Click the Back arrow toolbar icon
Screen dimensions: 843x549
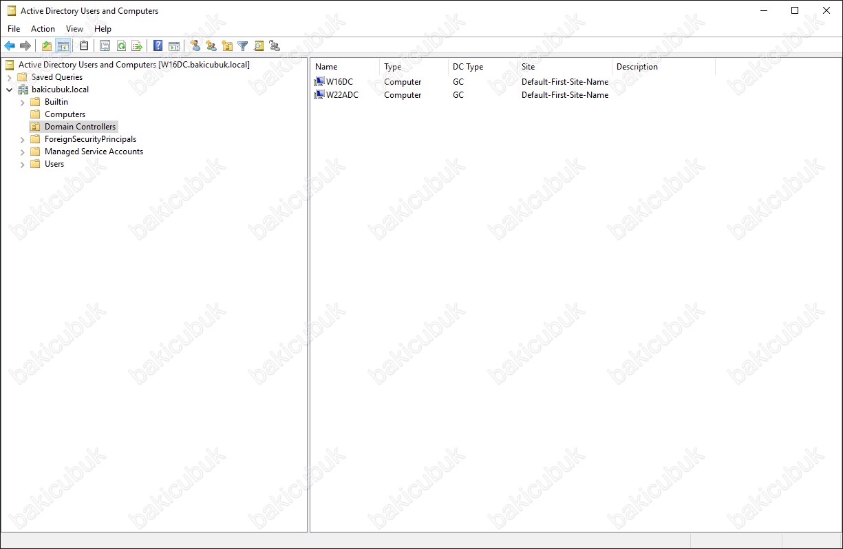tap(10, 46)
